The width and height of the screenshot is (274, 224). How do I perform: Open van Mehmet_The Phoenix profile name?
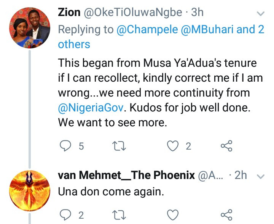126,175
